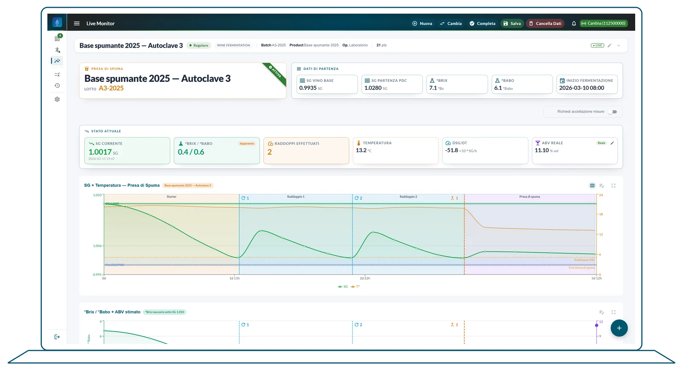Click the Regolare status chip
This screenshot has width=683, height=384.
click(199, 45)
